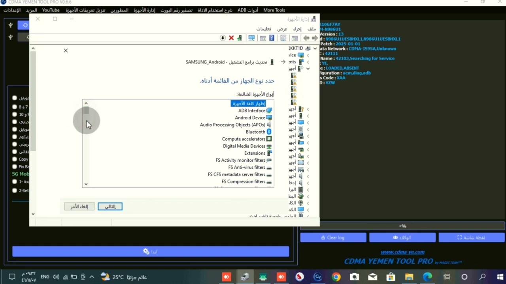This screenshot has width=506, height=284.
Task: Open Microsoft Edge from the taskbar
Action: (428, 277)
